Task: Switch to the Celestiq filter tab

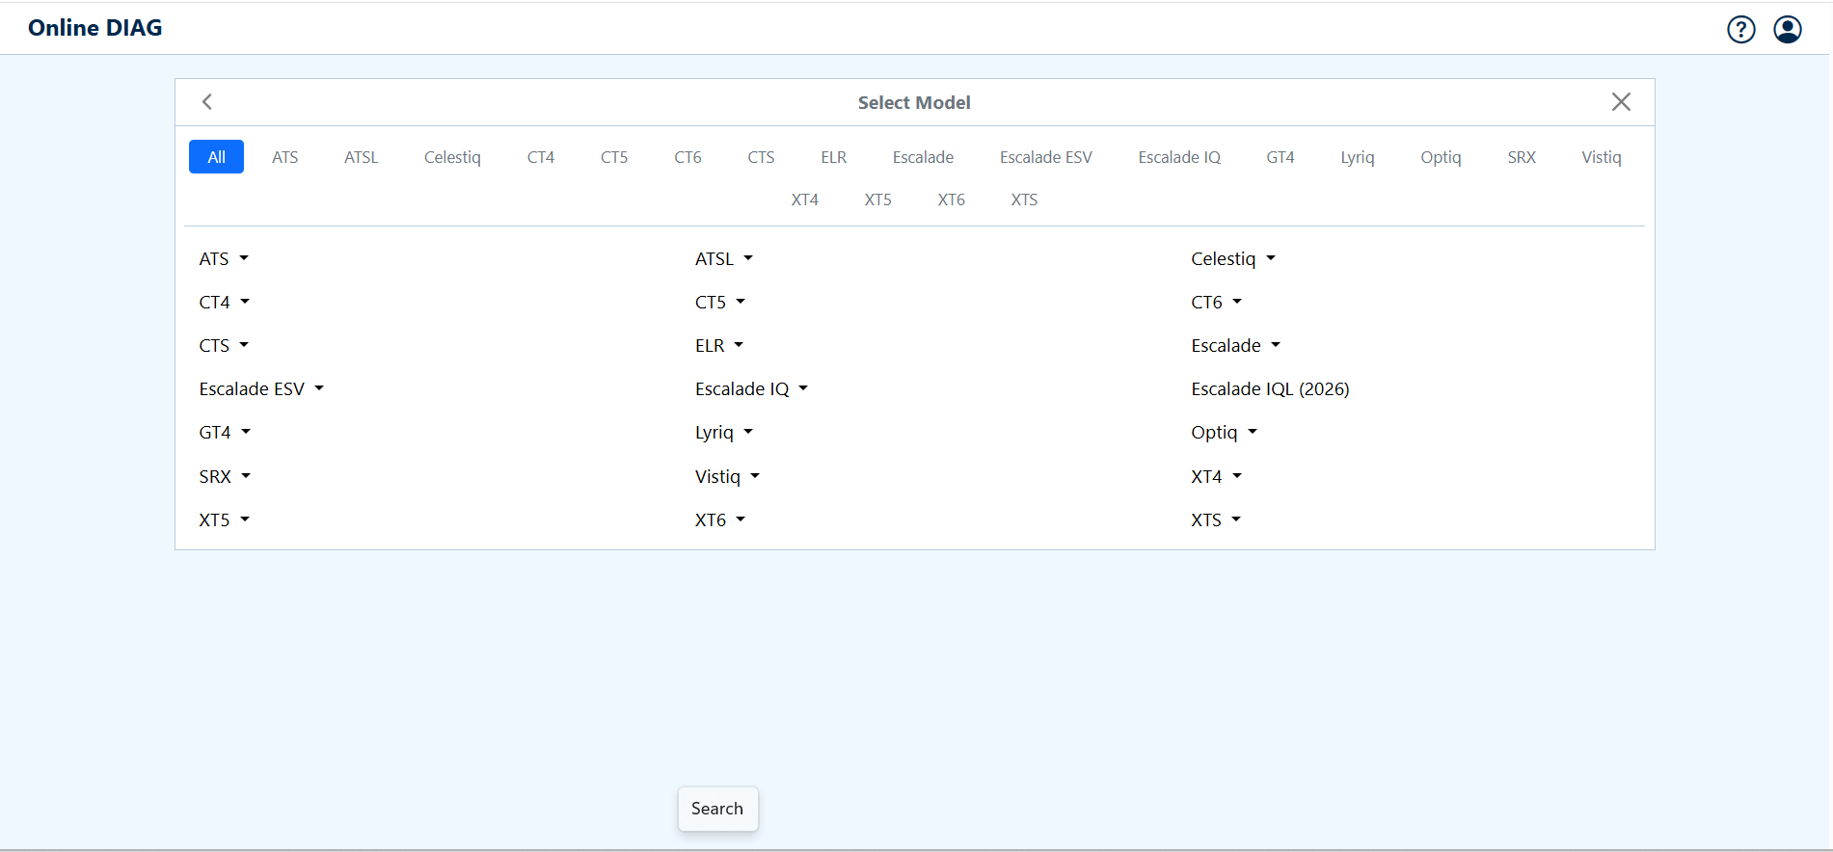Action: pyautogui.click(x=452, y=157)
